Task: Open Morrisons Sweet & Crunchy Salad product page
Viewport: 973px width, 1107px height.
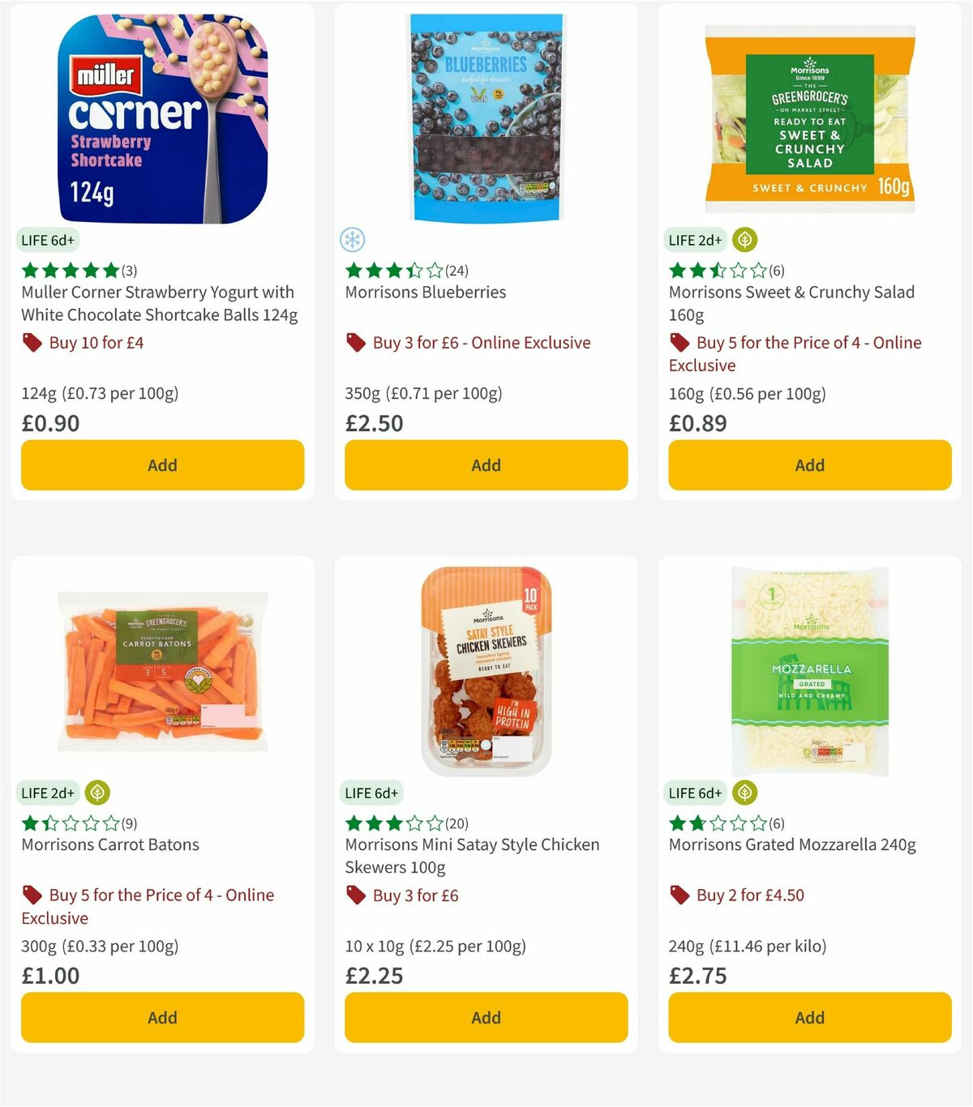Action: 791,303
